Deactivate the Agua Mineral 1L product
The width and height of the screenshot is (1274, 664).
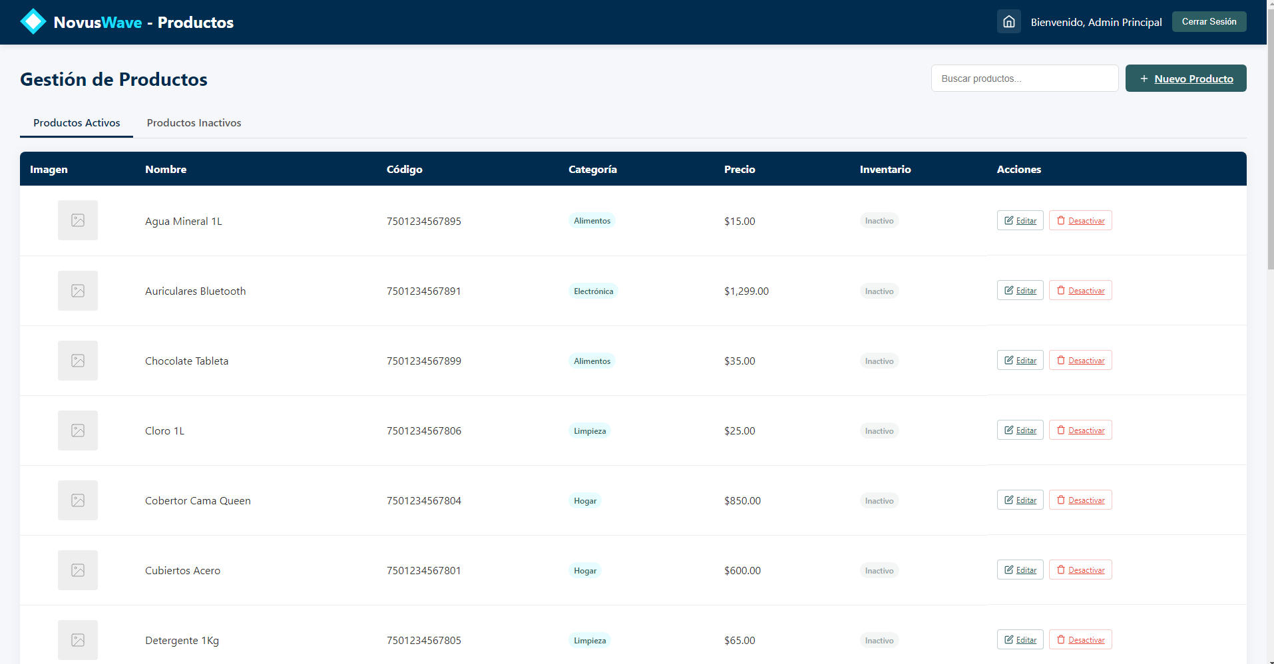tap(1080, 221)
